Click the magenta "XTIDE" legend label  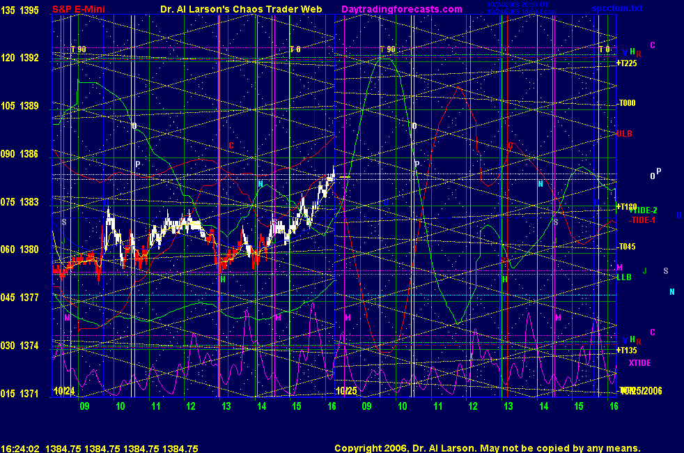[639, 363]
